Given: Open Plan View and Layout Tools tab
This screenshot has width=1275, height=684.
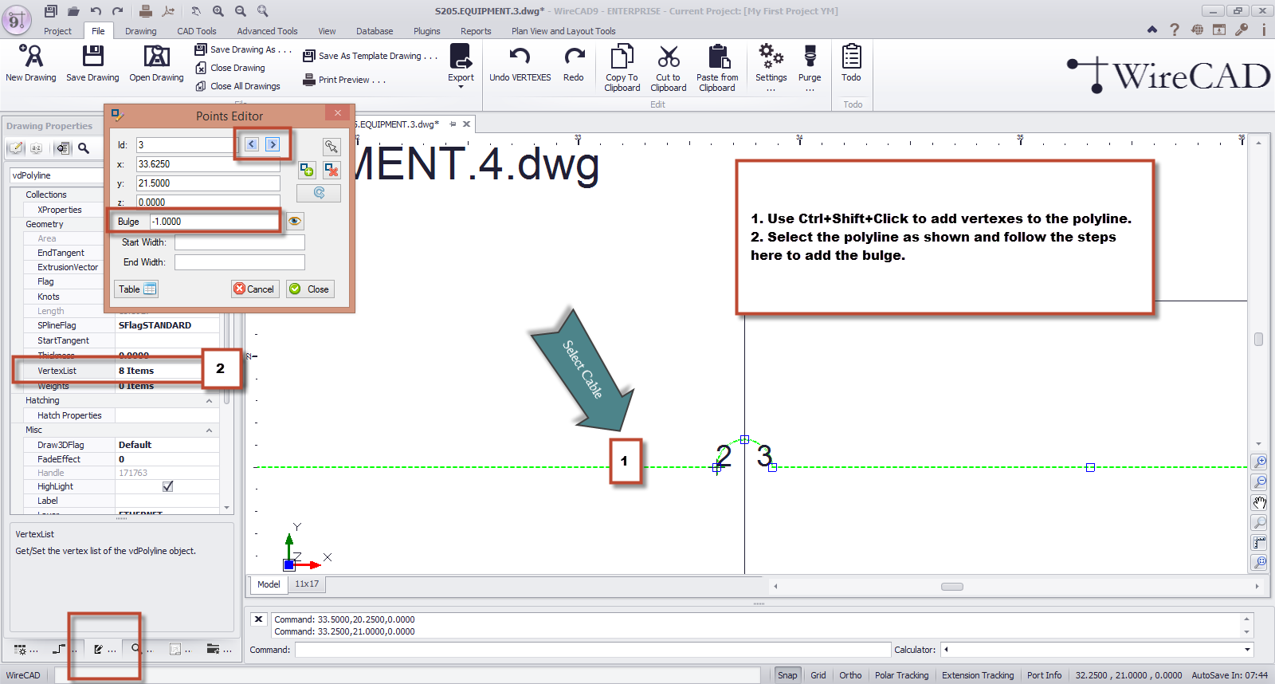Looking at the screenshot, I should (x=563, y=31).
